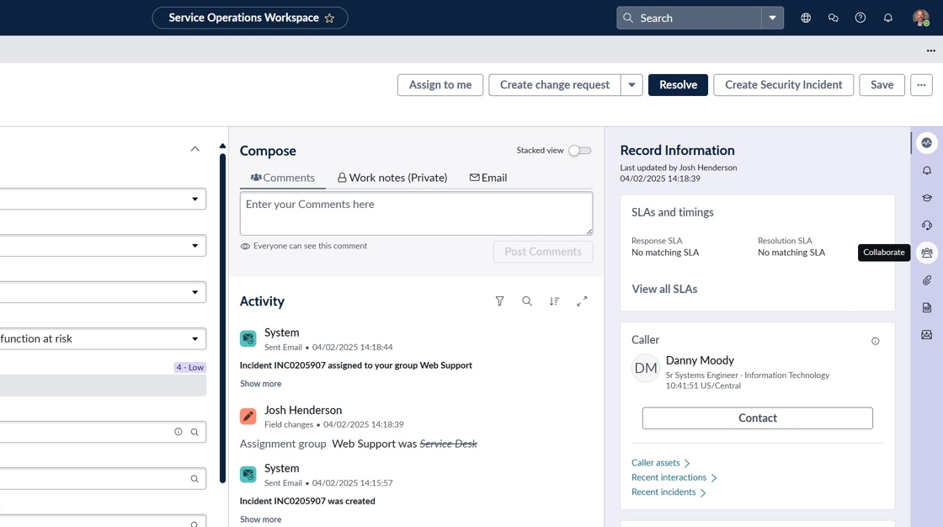Click the top Search input field
The height and width of the screenshot is (527, 943).
pyautogui.click(x=690, y=18)
